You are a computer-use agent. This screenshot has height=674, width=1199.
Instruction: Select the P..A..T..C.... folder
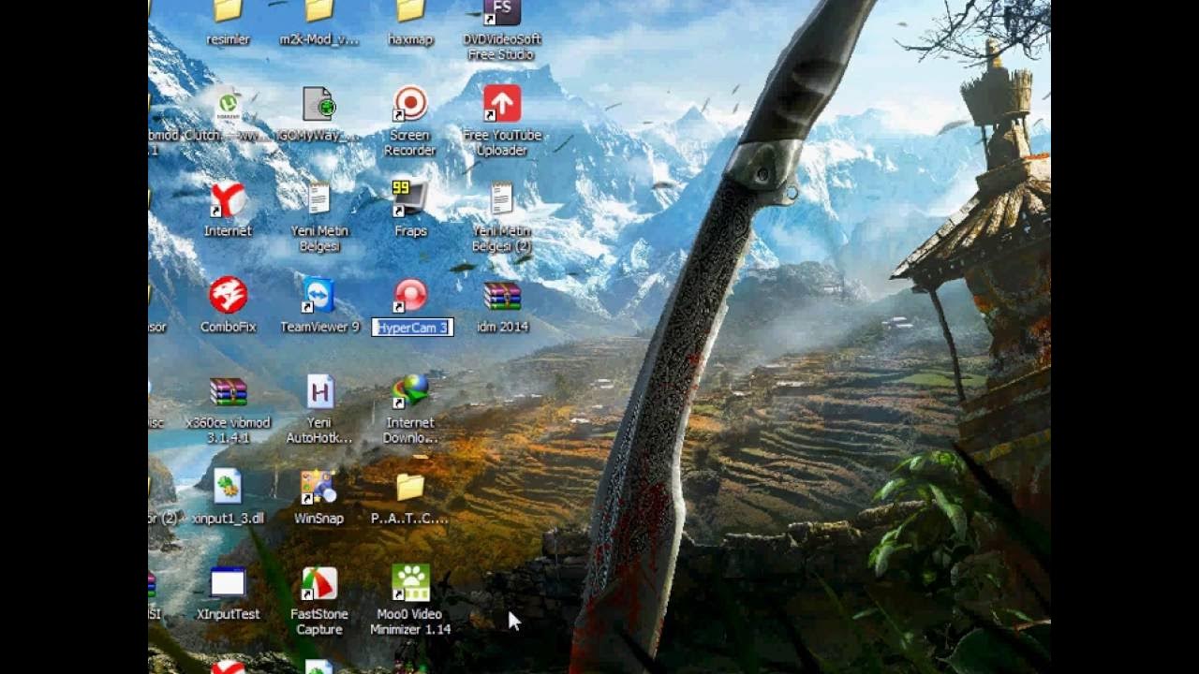[x=410, y=488]
